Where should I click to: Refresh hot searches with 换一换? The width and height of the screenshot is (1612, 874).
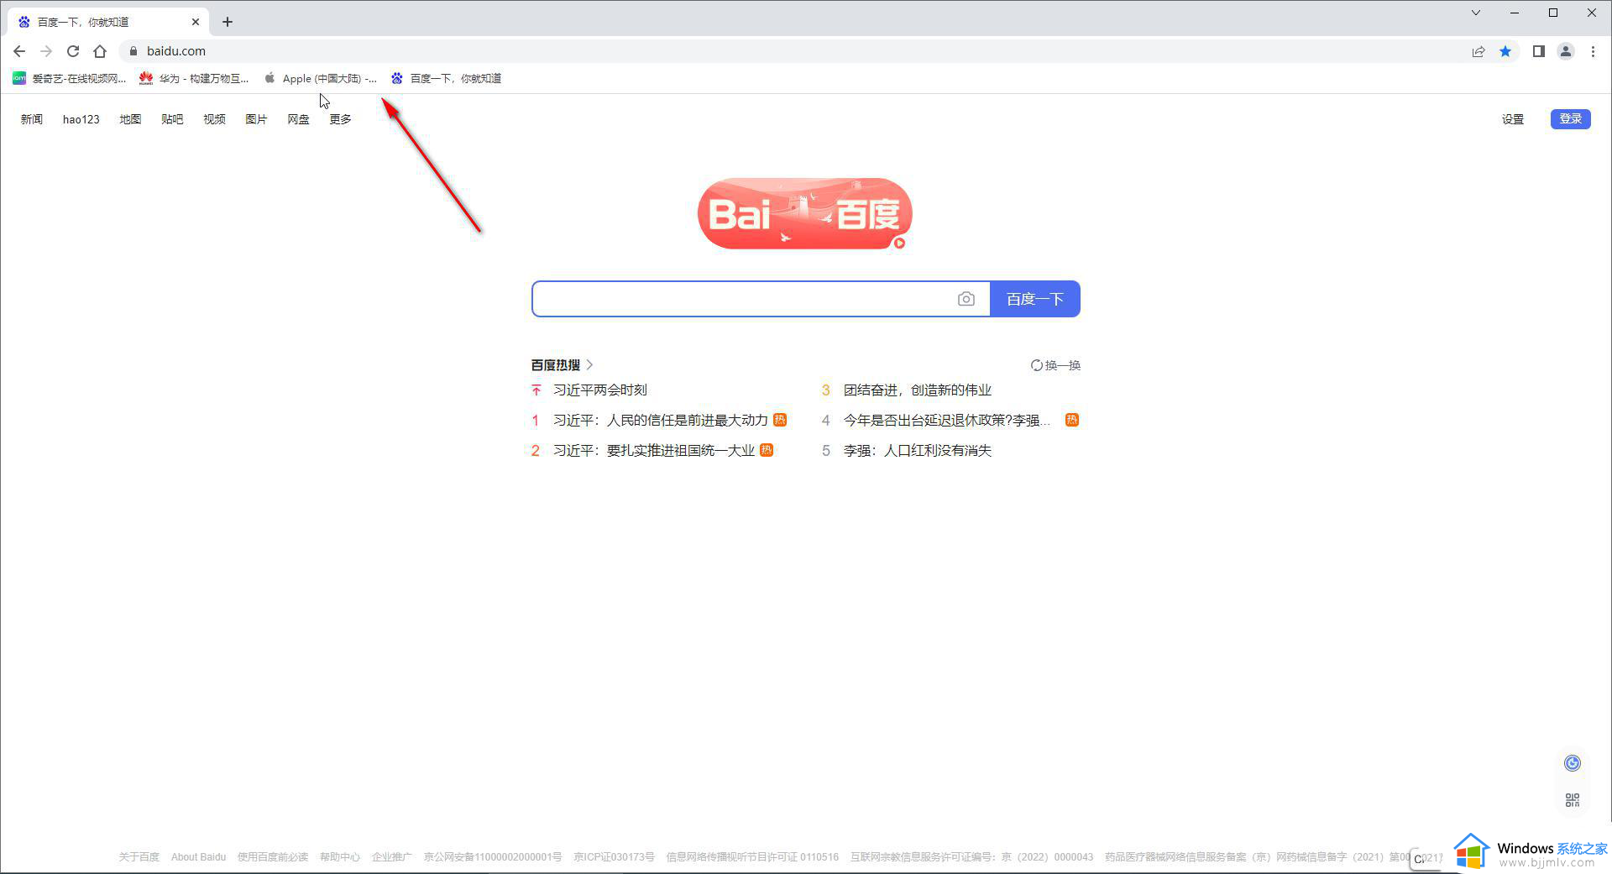1055,365
